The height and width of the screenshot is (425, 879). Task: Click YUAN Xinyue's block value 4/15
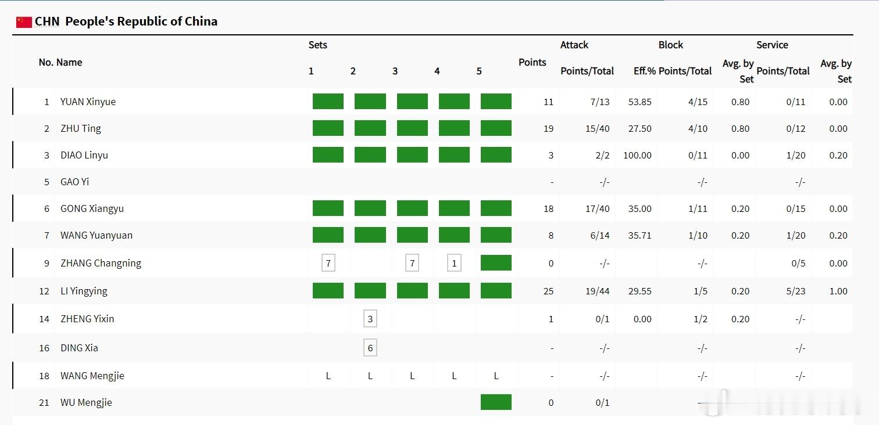point(698,102)
